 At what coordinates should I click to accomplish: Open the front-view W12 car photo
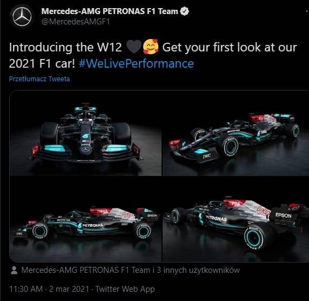click(x=85, y=133)
